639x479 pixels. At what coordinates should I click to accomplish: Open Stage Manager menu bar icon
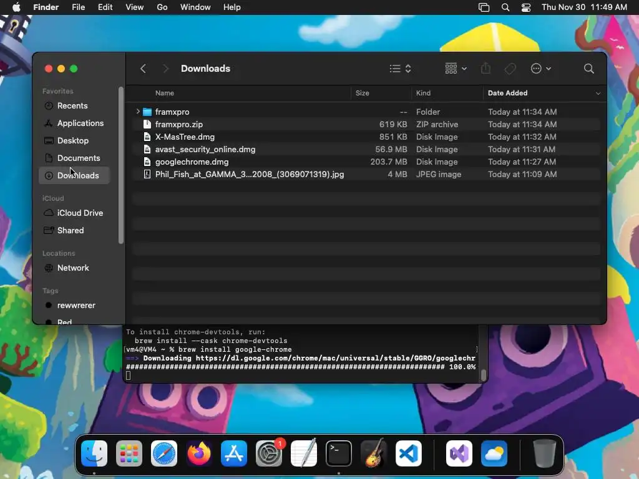pyautogui.click(x=484, y=7)
